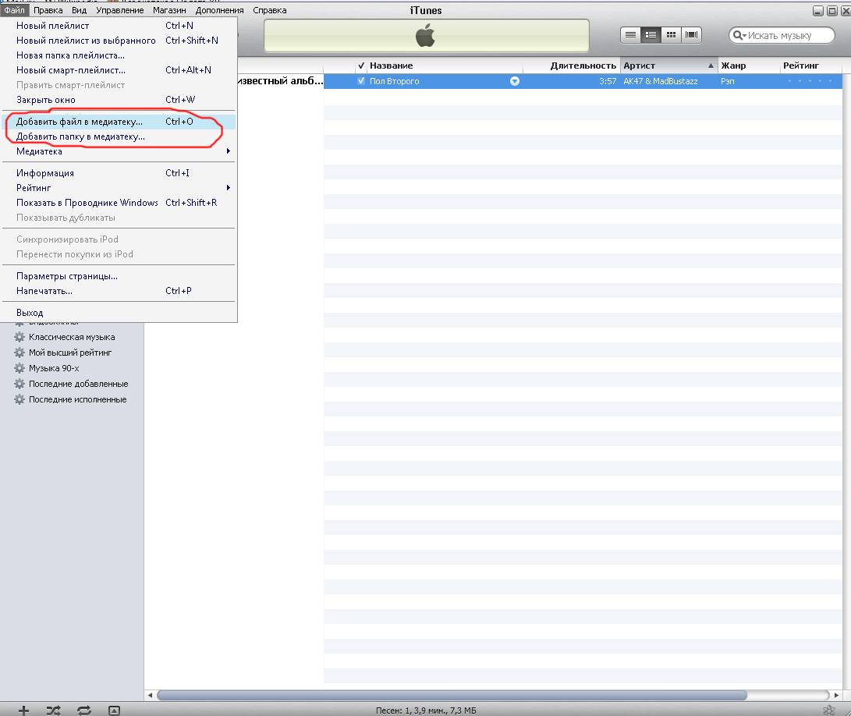Sort by Название column header
Viewport: 851px width, 716px height.
(x=445, y=66)
